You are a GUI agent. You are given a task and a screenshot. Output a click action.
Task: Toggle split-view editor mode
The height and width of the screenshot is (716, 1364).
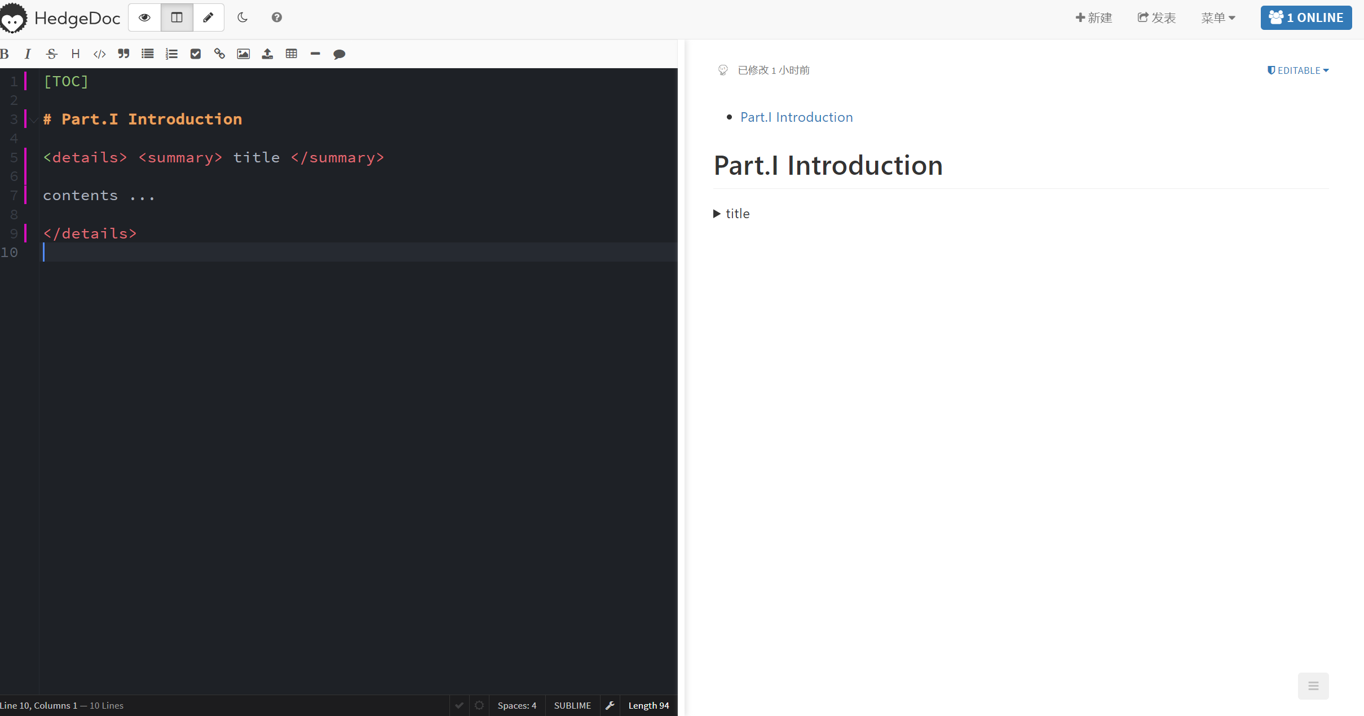click(x=177, y=16)
